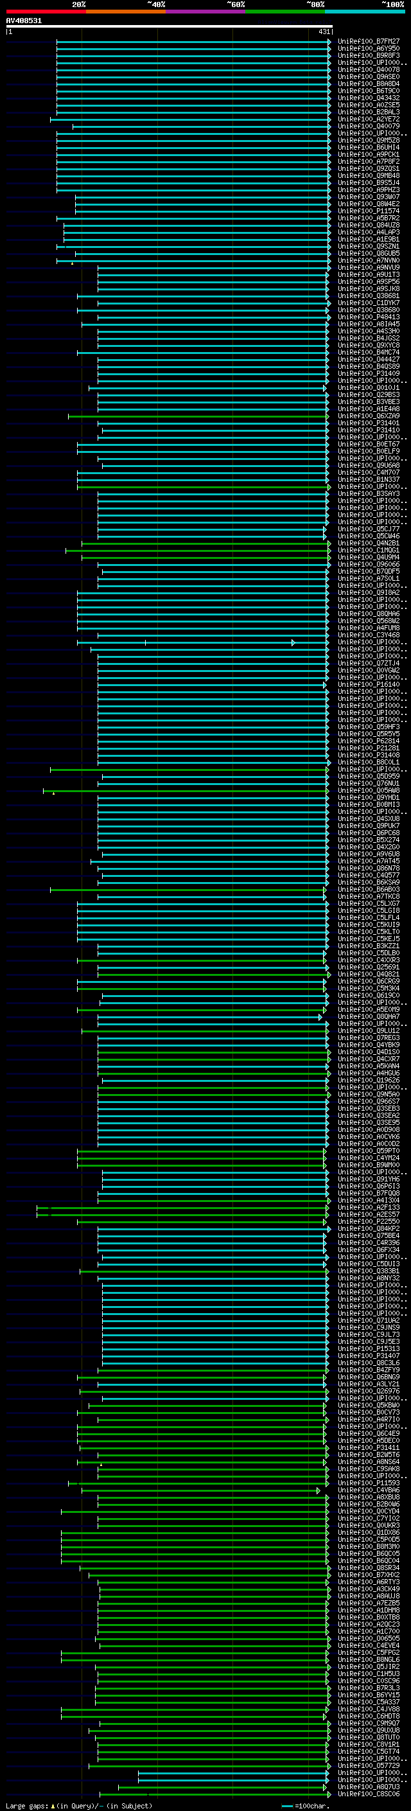Click label UniRef100_A9PCK1
The image size is (411, 1811).
tap(369, 155)
